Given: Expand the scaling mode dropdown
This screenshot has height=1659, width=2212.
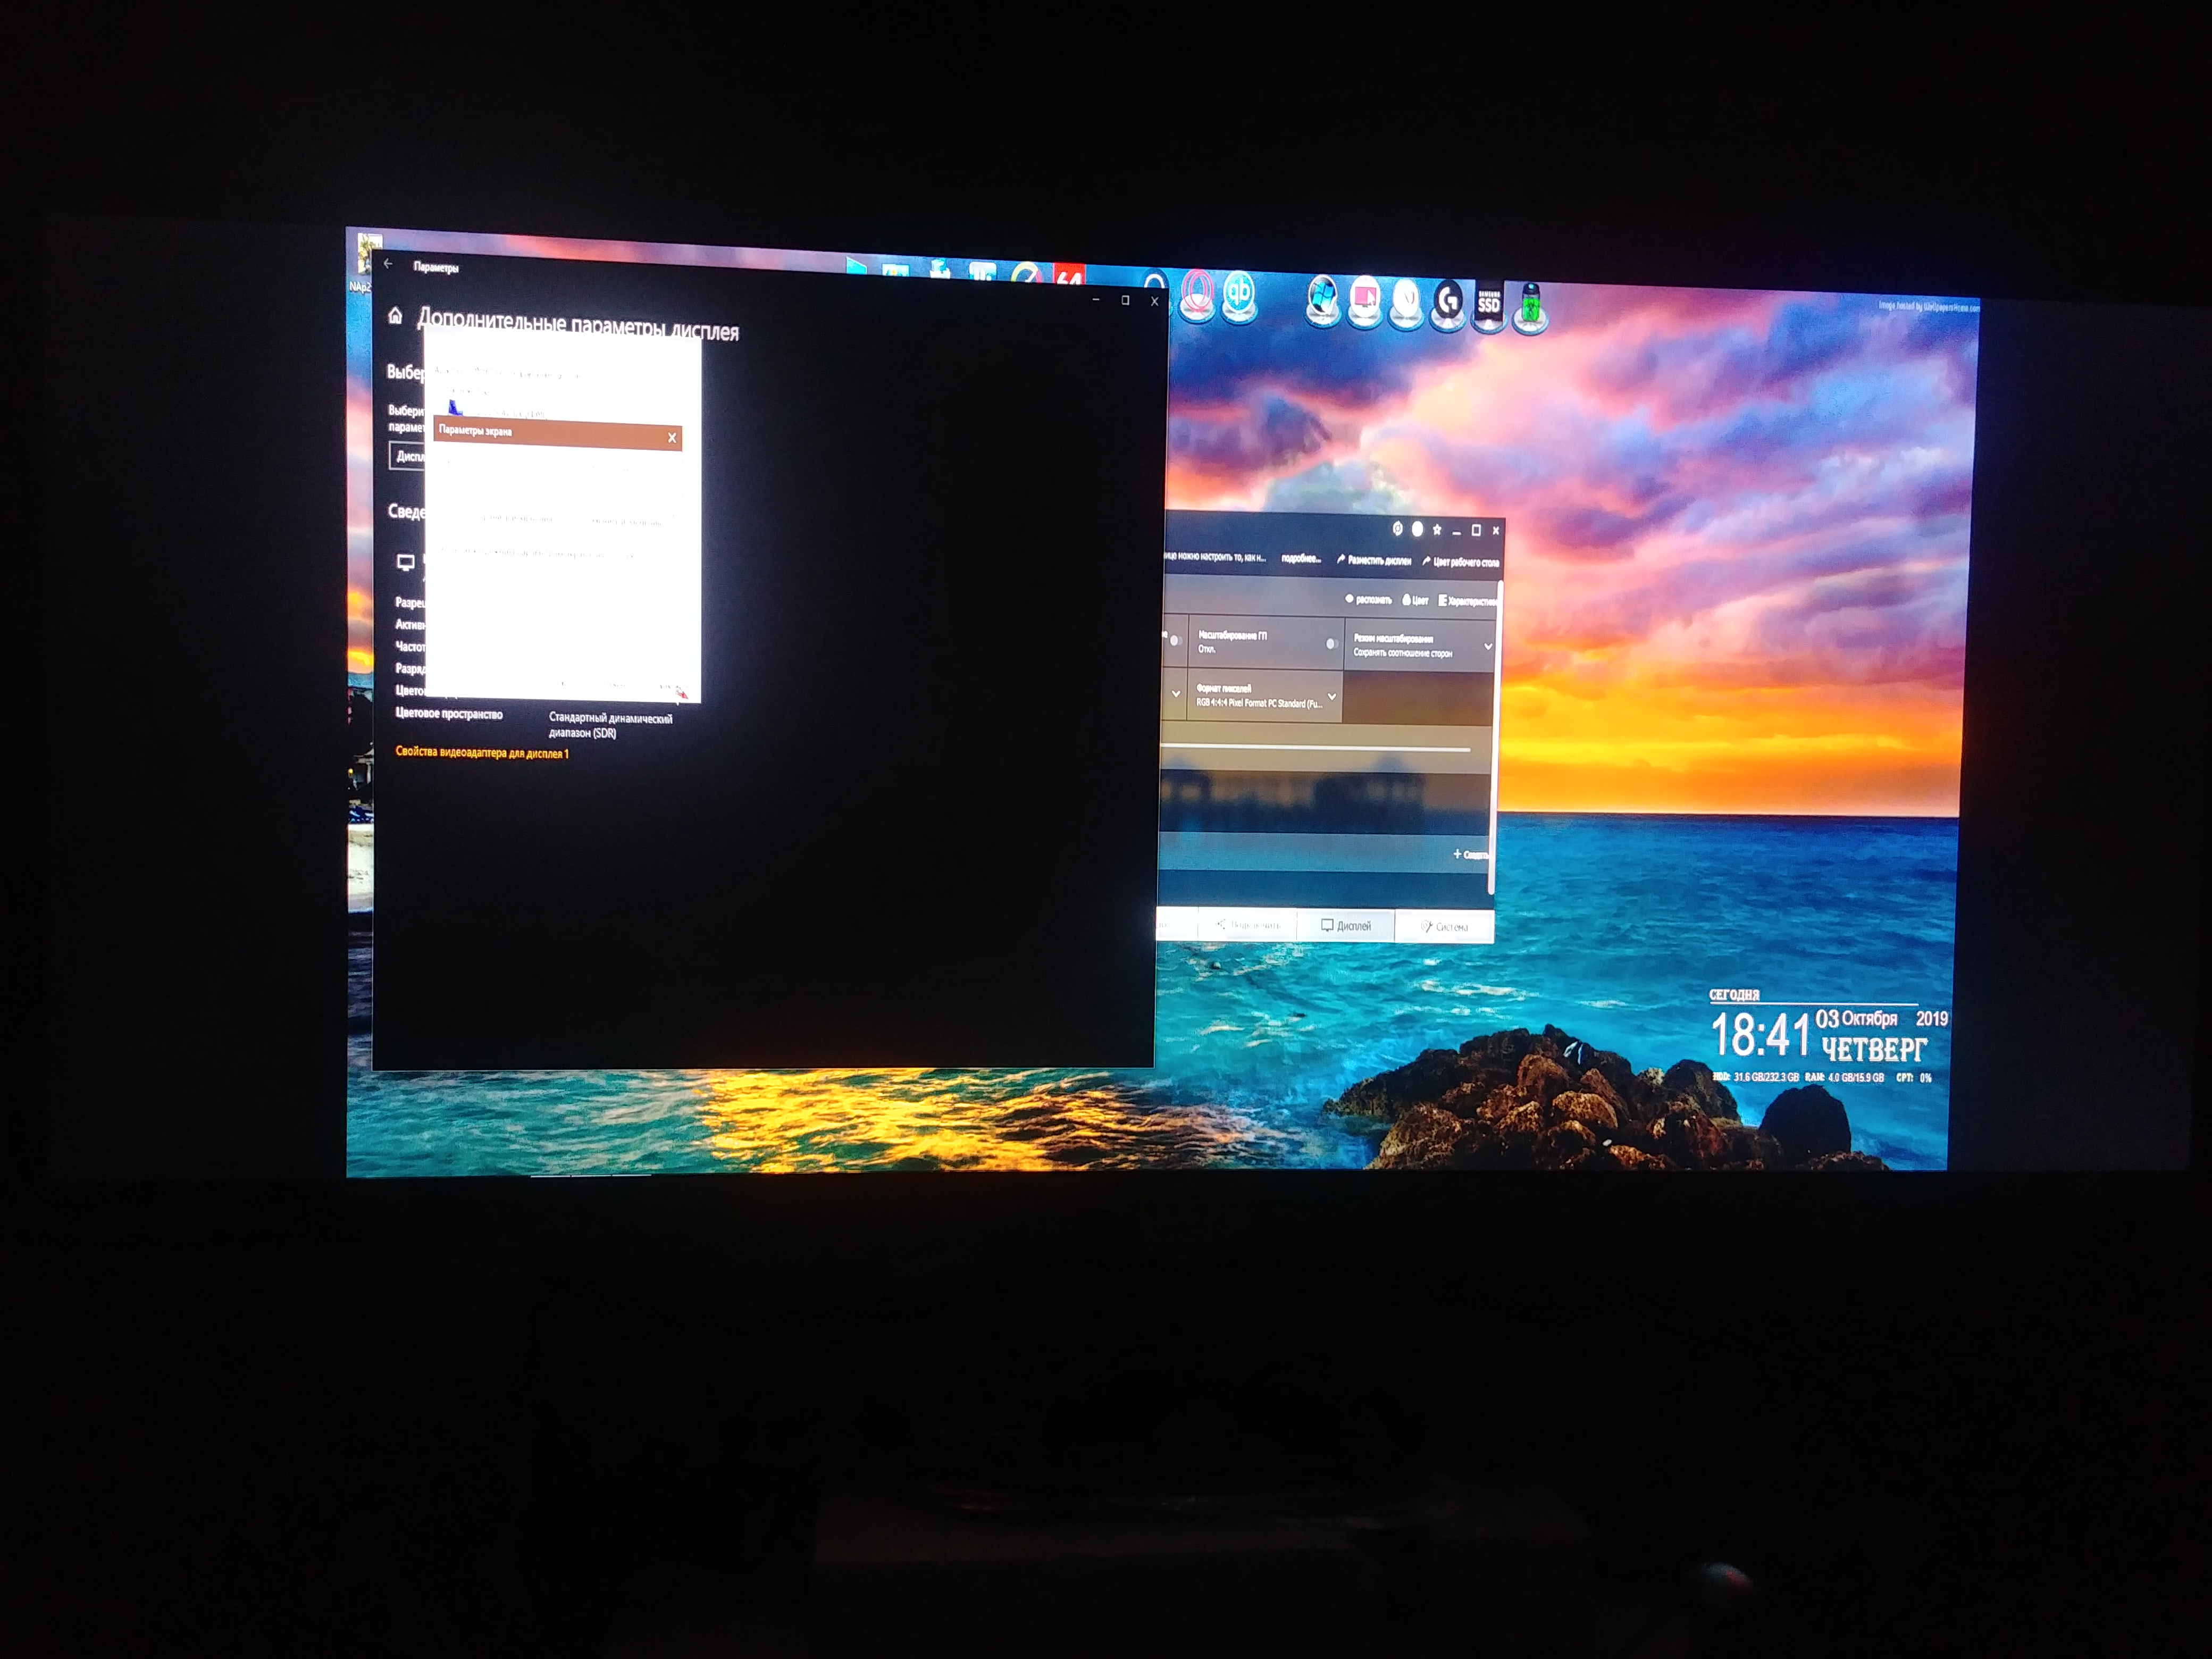Looking at the screenshot, I should pos(1487,647).
